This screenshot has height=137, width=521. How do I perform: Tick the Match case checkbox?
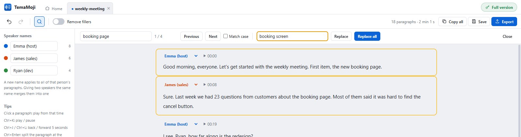(225, 36)
